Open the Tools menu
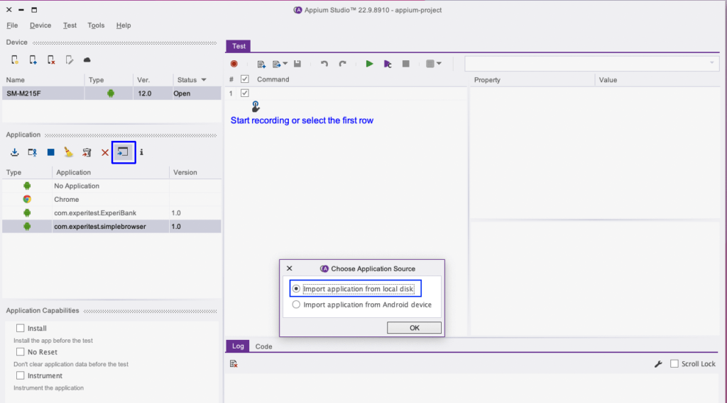Viewport: 727px width, 403px height. [x=96, y=25]
